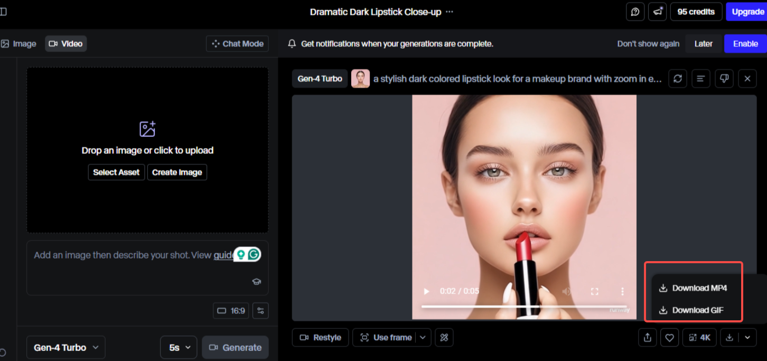The image size is (767, 361).
Task: Give the generation a thumbs down
Action: pyautogui.click(x=724, y=78)
